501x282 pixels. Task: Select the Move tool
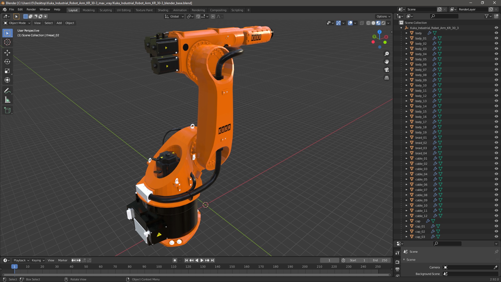[x=7, y=53]
